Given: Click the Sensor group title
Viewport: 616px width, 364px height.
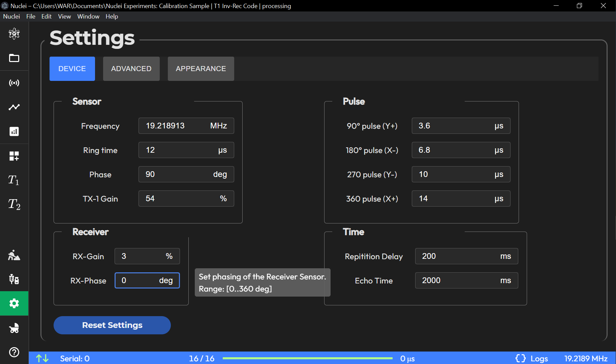Looking at the screenshot, I should coord(87,101).
